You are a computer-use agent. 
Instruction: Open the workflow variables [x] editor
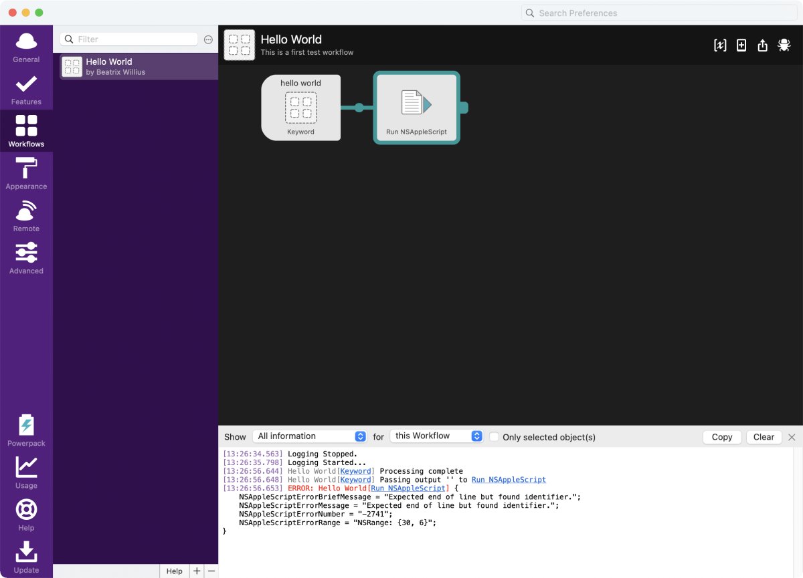[x=720, y=45]
